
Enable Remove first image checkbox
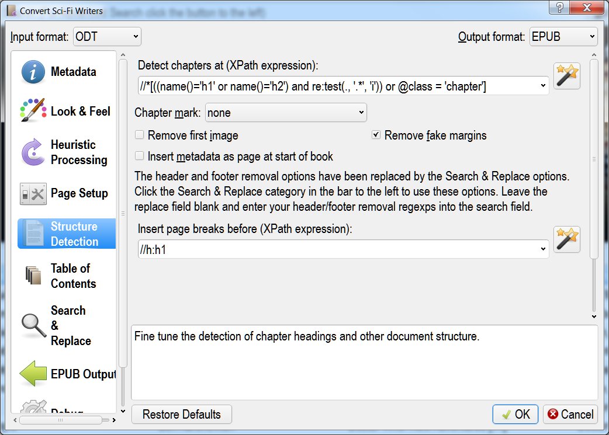pyautogui.click(x=139, y=135)
